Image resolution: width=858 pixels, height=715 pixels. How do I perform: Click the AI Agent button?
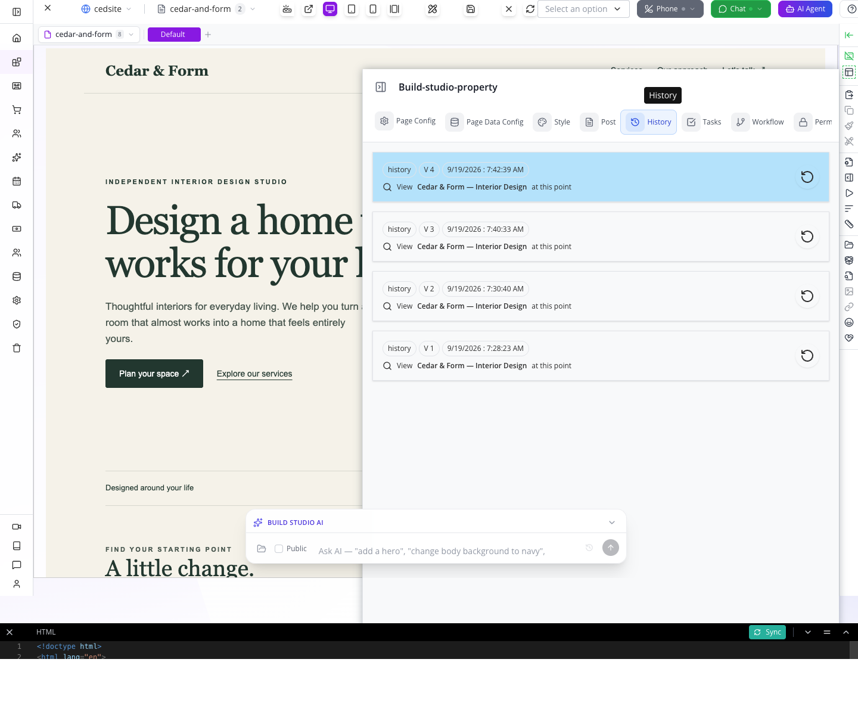coord(805,9)
